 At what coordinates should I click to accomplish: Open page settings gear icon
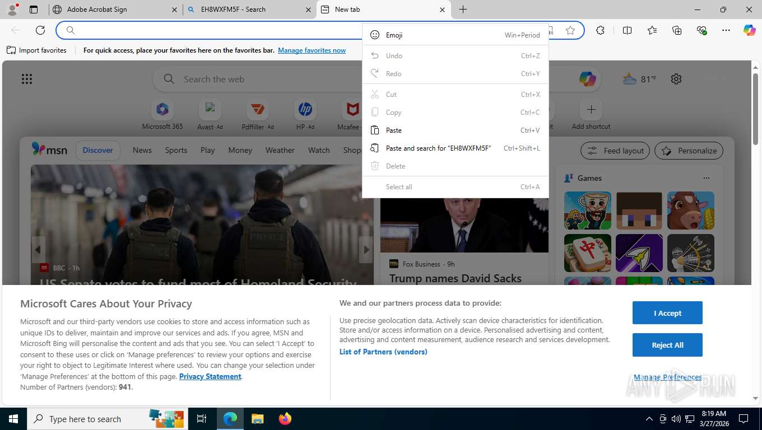coord(676,79)
